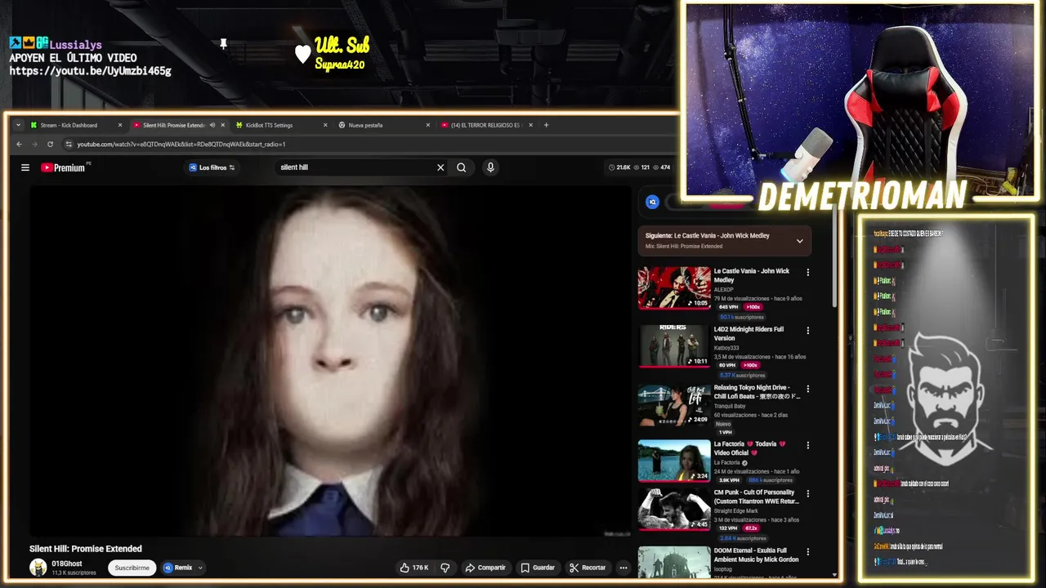
Task: Go to YouTube Premium home logo
Action: tap(64, 167)
